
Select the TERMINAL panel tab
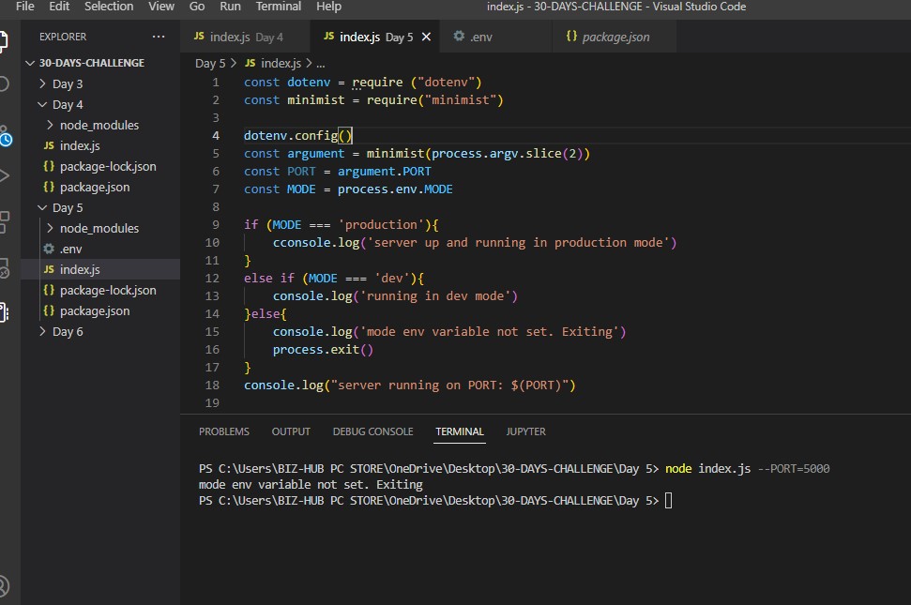[x=460, y=431]
